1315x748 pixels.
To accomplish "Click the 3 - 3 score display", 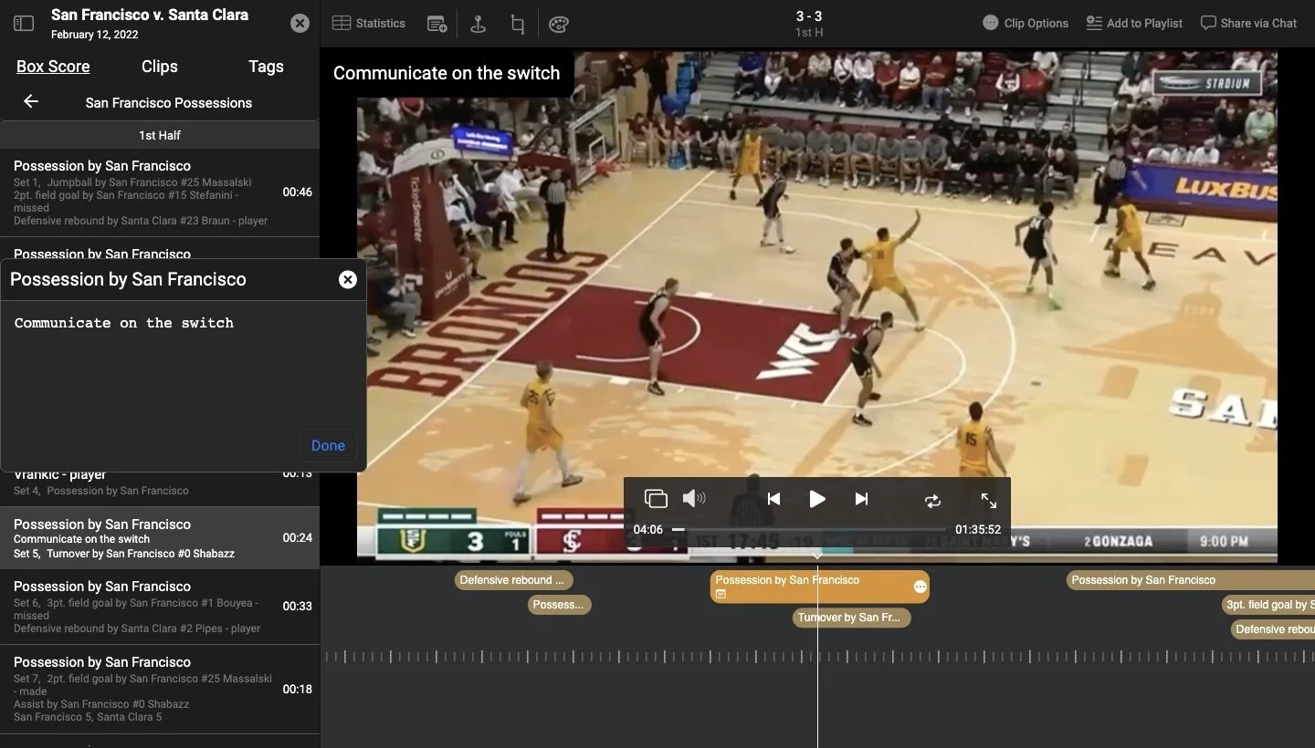I will point(809,16).
